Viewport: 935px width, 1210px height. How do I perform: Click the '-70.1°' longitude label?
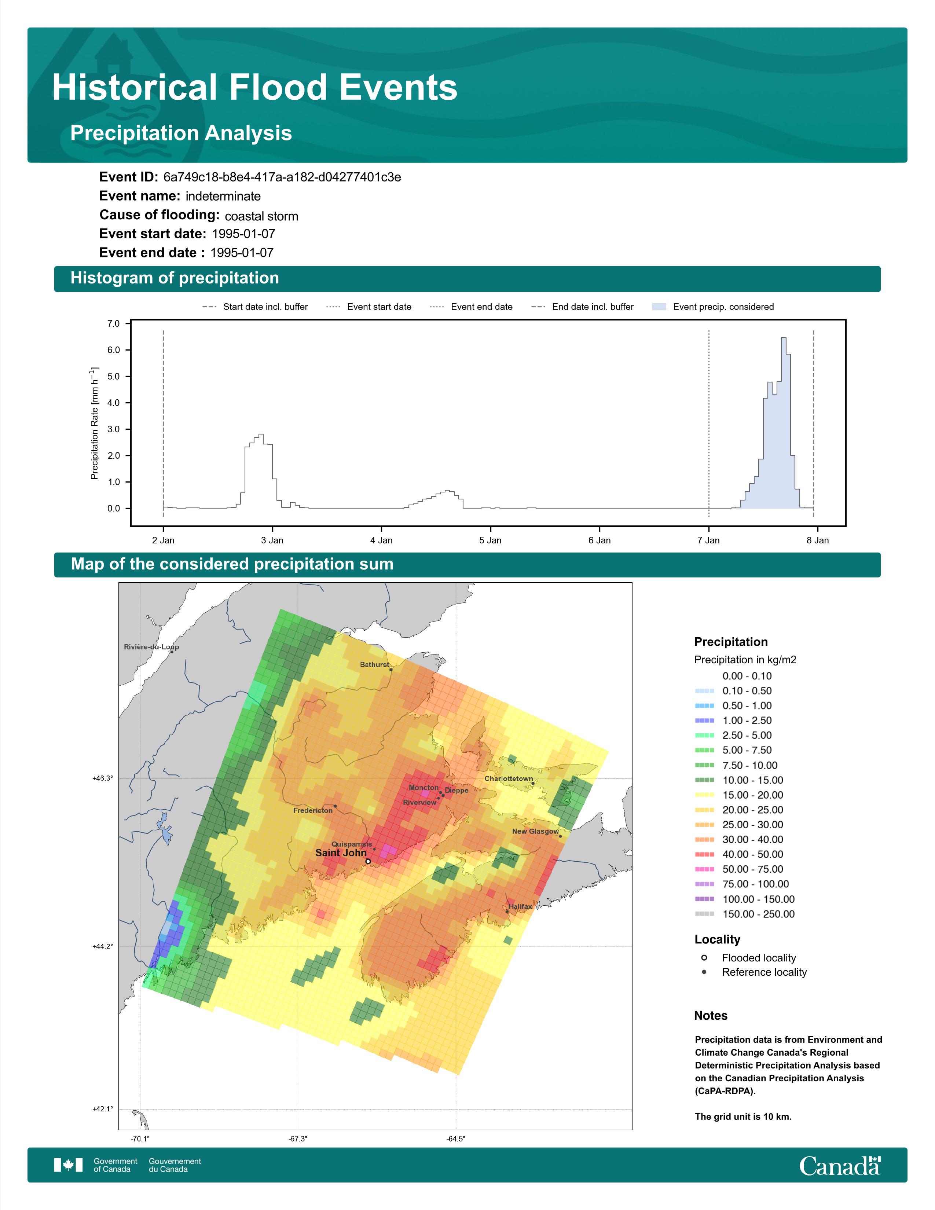tap(140, 1138)
